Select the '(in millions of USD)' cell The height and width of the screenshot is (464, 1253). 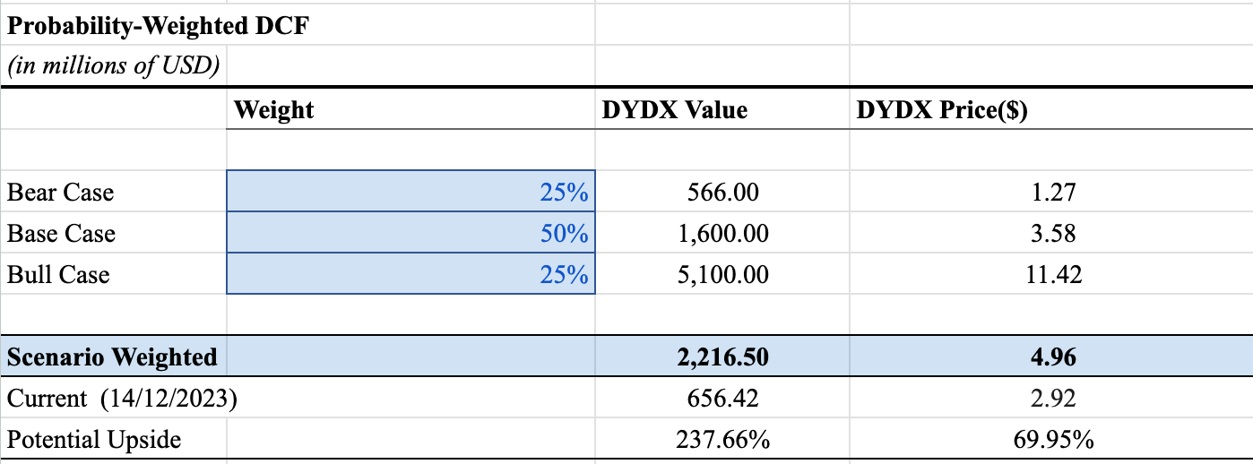coord(113,65)
